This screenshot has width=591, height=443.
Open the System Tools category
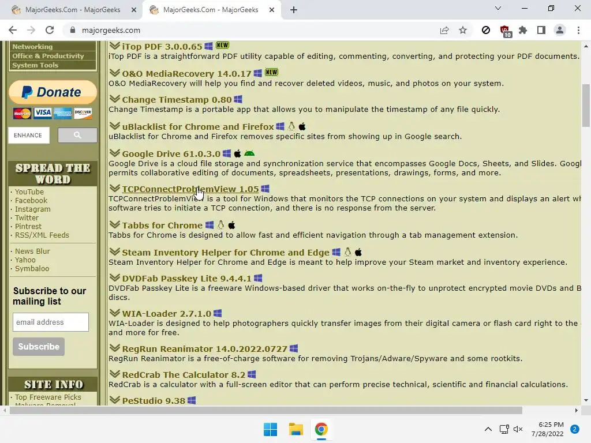pos(35,65)
